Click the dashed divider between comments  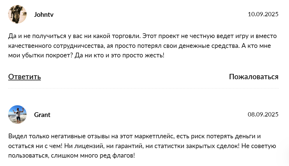point(143,88)
